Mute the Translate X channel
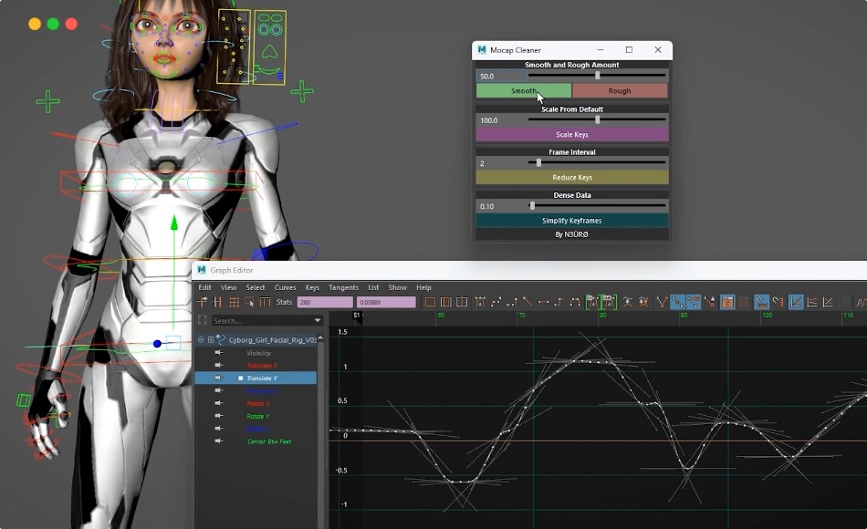The image size is (867, 529). coord(218,365)
